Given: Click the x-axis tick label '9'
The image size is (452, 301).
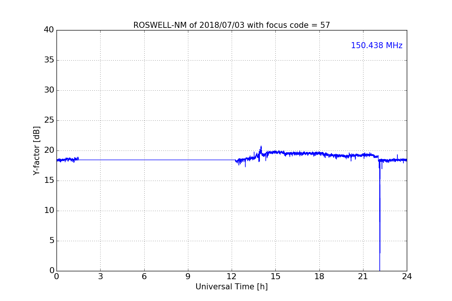Looking at the screenshot, I should click(x=188, y=277).
